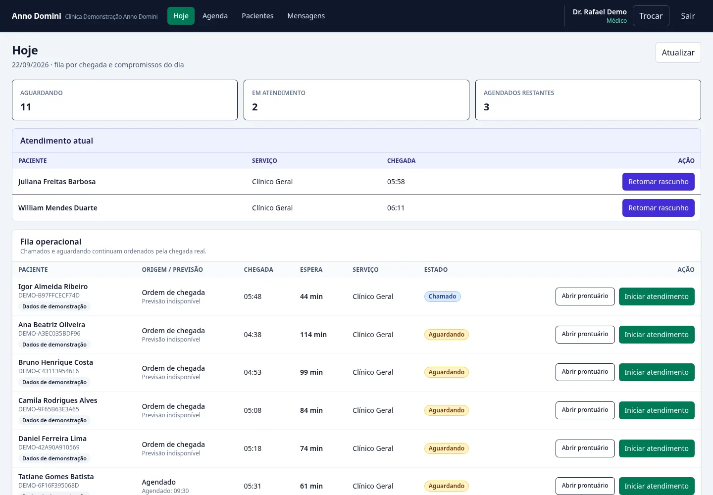Start attendance for Camila Rodrigues Alves

click(657, 410)
